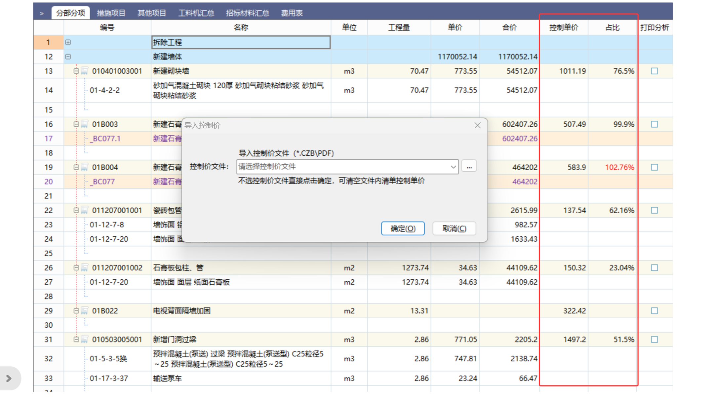Click list icon beside 010503005001
This screenshot has height=399, width=713.
[85, 339]
